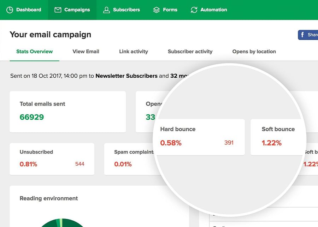Click the Facebook Share button icon

[x=302, y=35]
